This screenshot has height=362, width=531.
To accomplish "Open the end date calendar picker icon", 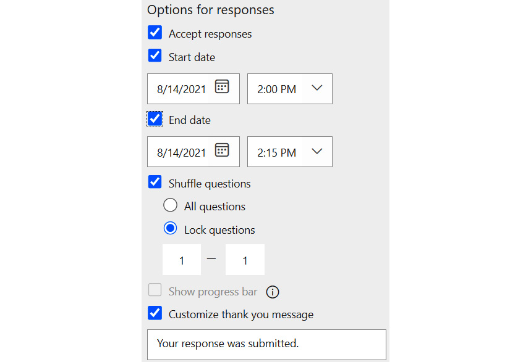I will coord(222,150).
